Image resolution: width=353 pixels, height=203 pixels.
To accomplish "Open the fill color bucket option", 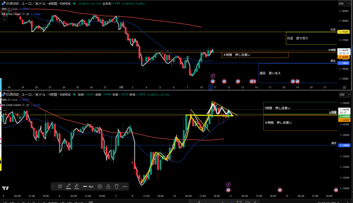I will (77, 186).
